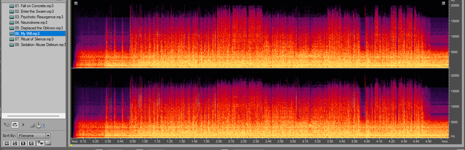Select 02. Enter the Swarm.mp3 file

tap(34, 12)
